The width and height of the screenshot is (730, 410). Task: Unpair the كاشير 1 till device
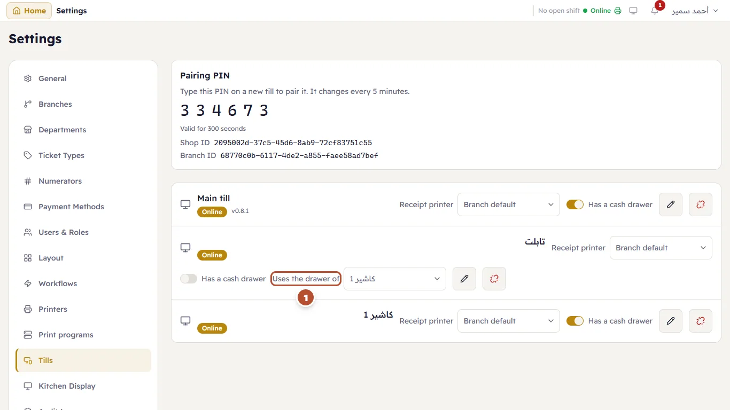701,321
